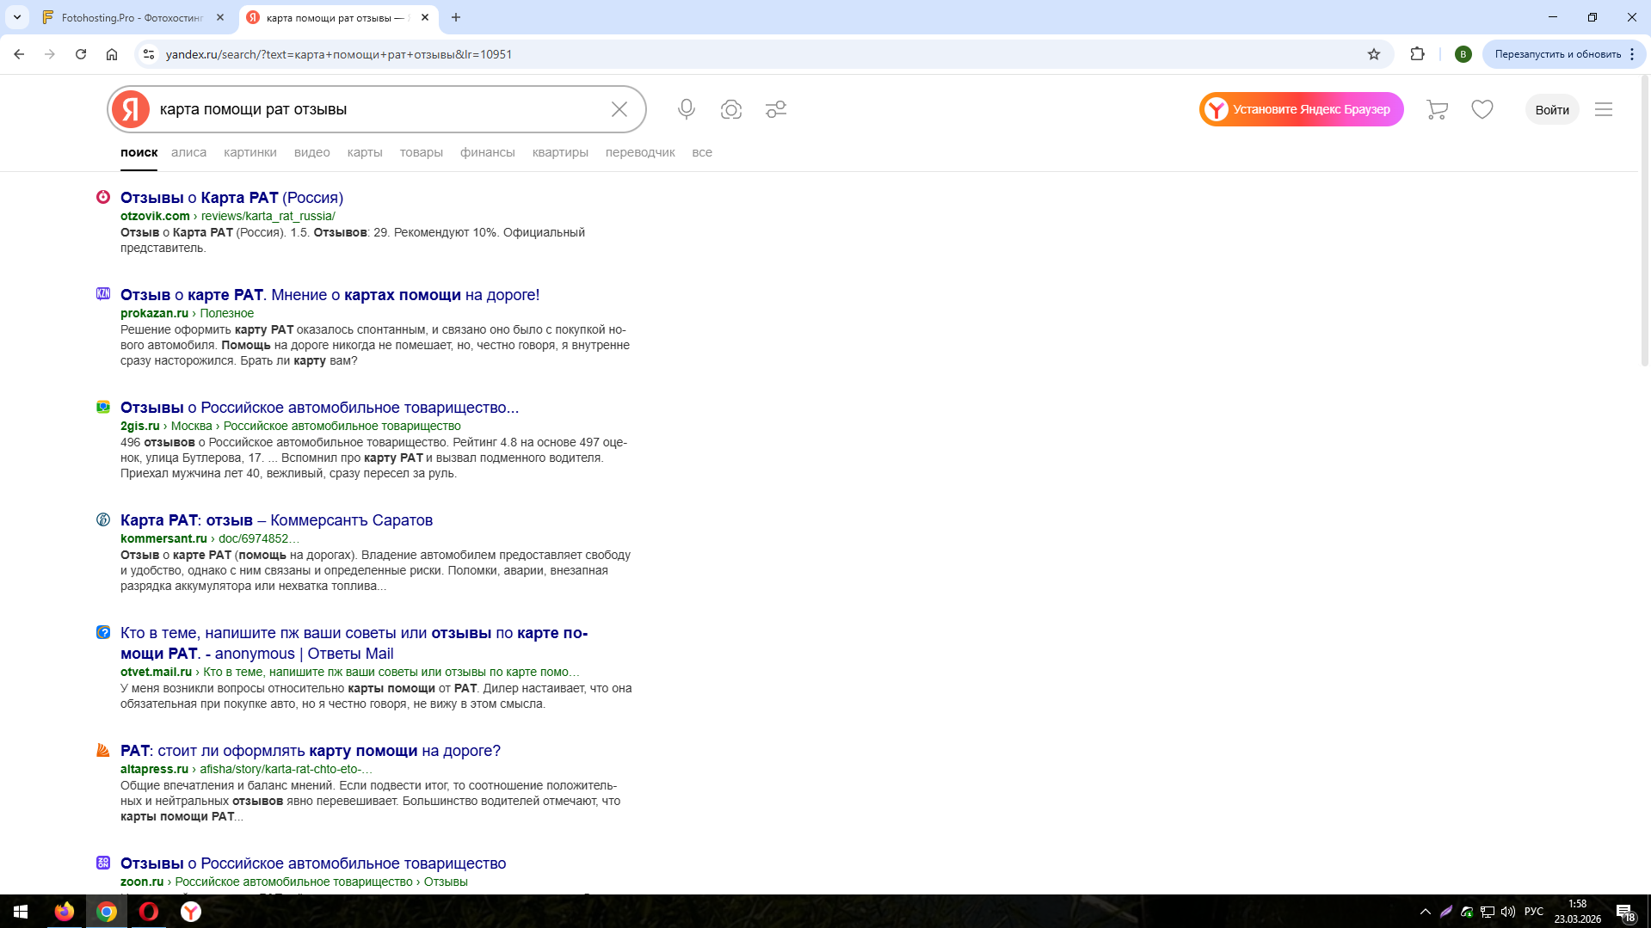
Task: View site information icon in address bar
Action: tap(149, 54)
